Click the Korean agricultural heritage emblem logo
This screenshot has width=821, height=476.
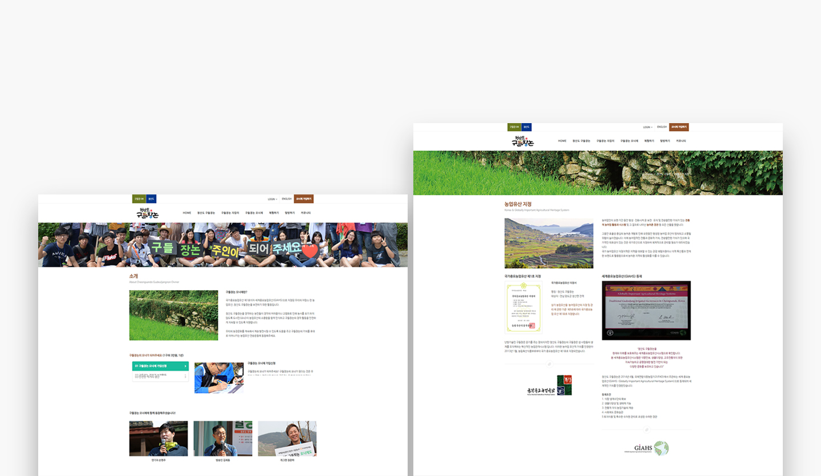coord(549,386)
